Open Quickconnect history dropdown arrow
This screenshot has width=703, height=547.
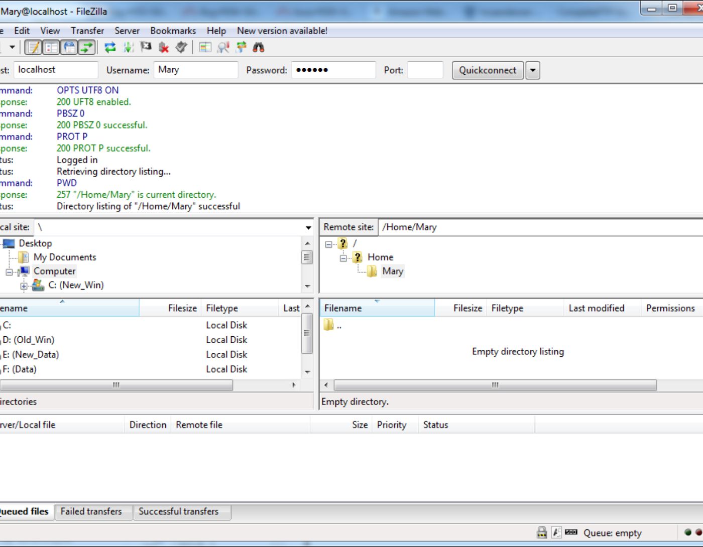[x=533, y=70]
